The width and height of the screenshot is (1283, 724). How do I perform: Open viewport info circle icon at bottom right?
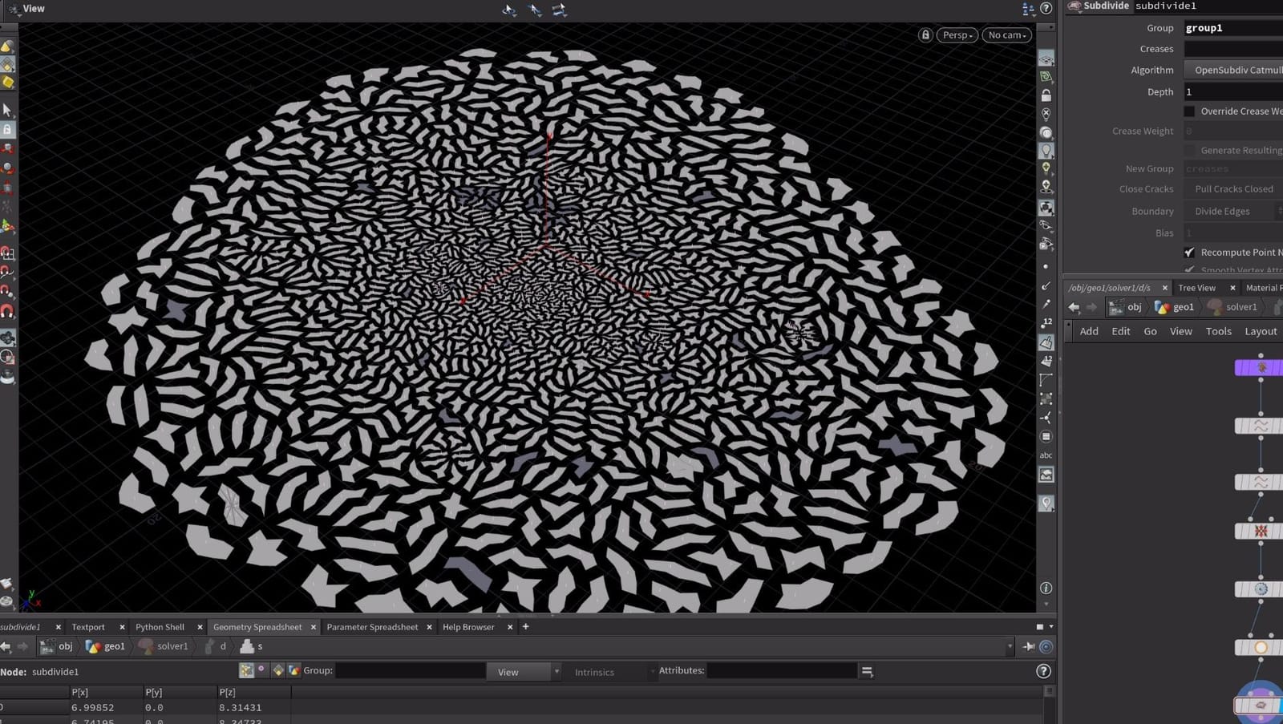1046,589
